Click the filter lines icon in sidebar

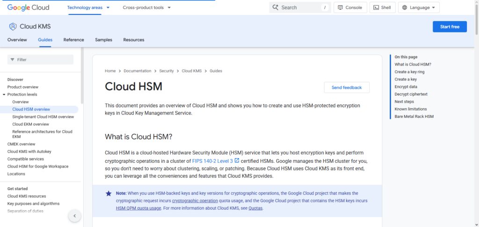point(13,59)
